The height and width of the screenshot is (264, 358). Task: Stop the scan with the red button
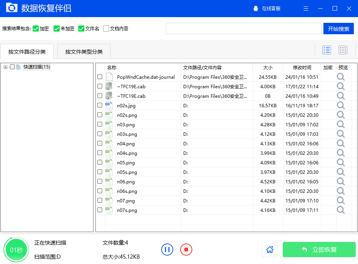point(185,250)
